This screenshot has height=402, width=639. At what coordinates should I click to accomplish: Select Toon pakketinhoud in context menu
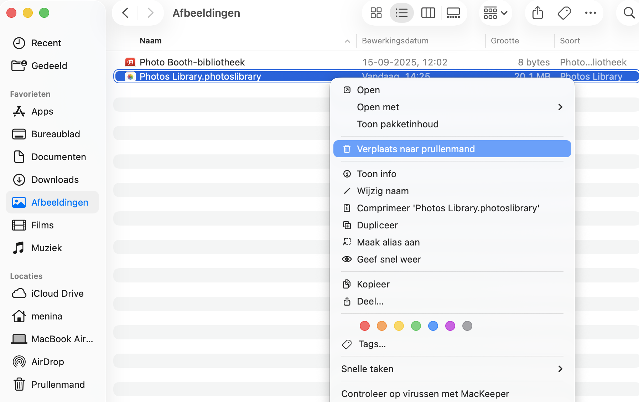398,124
